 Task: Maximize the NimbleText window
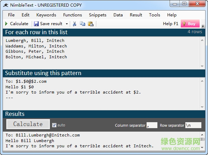pos(184,4)
